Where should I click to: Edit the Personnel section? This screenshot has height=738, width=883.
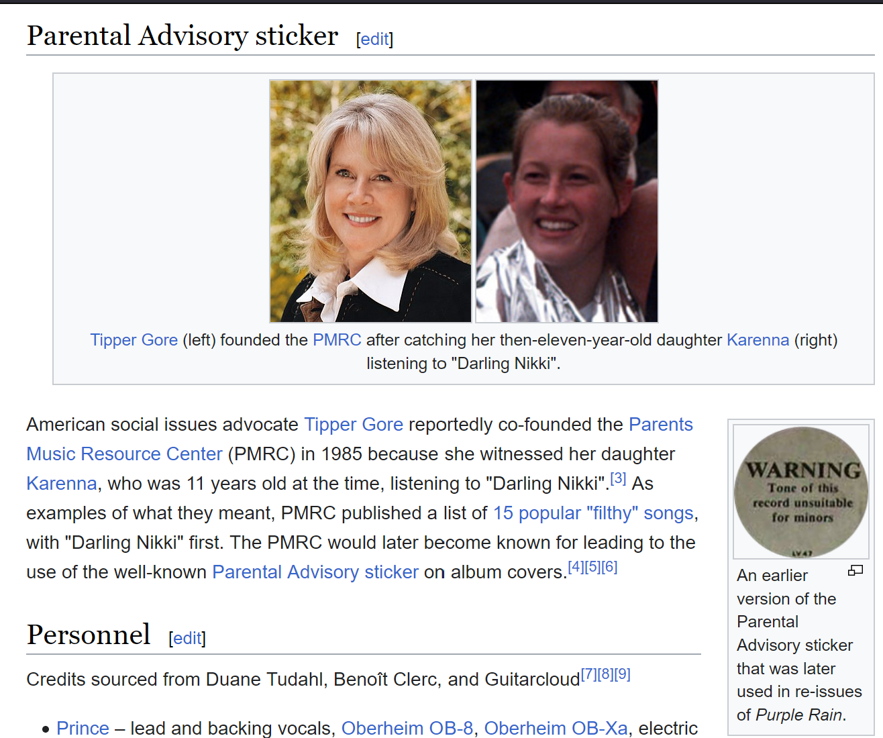pyautogui.click(x=187, y=638)
